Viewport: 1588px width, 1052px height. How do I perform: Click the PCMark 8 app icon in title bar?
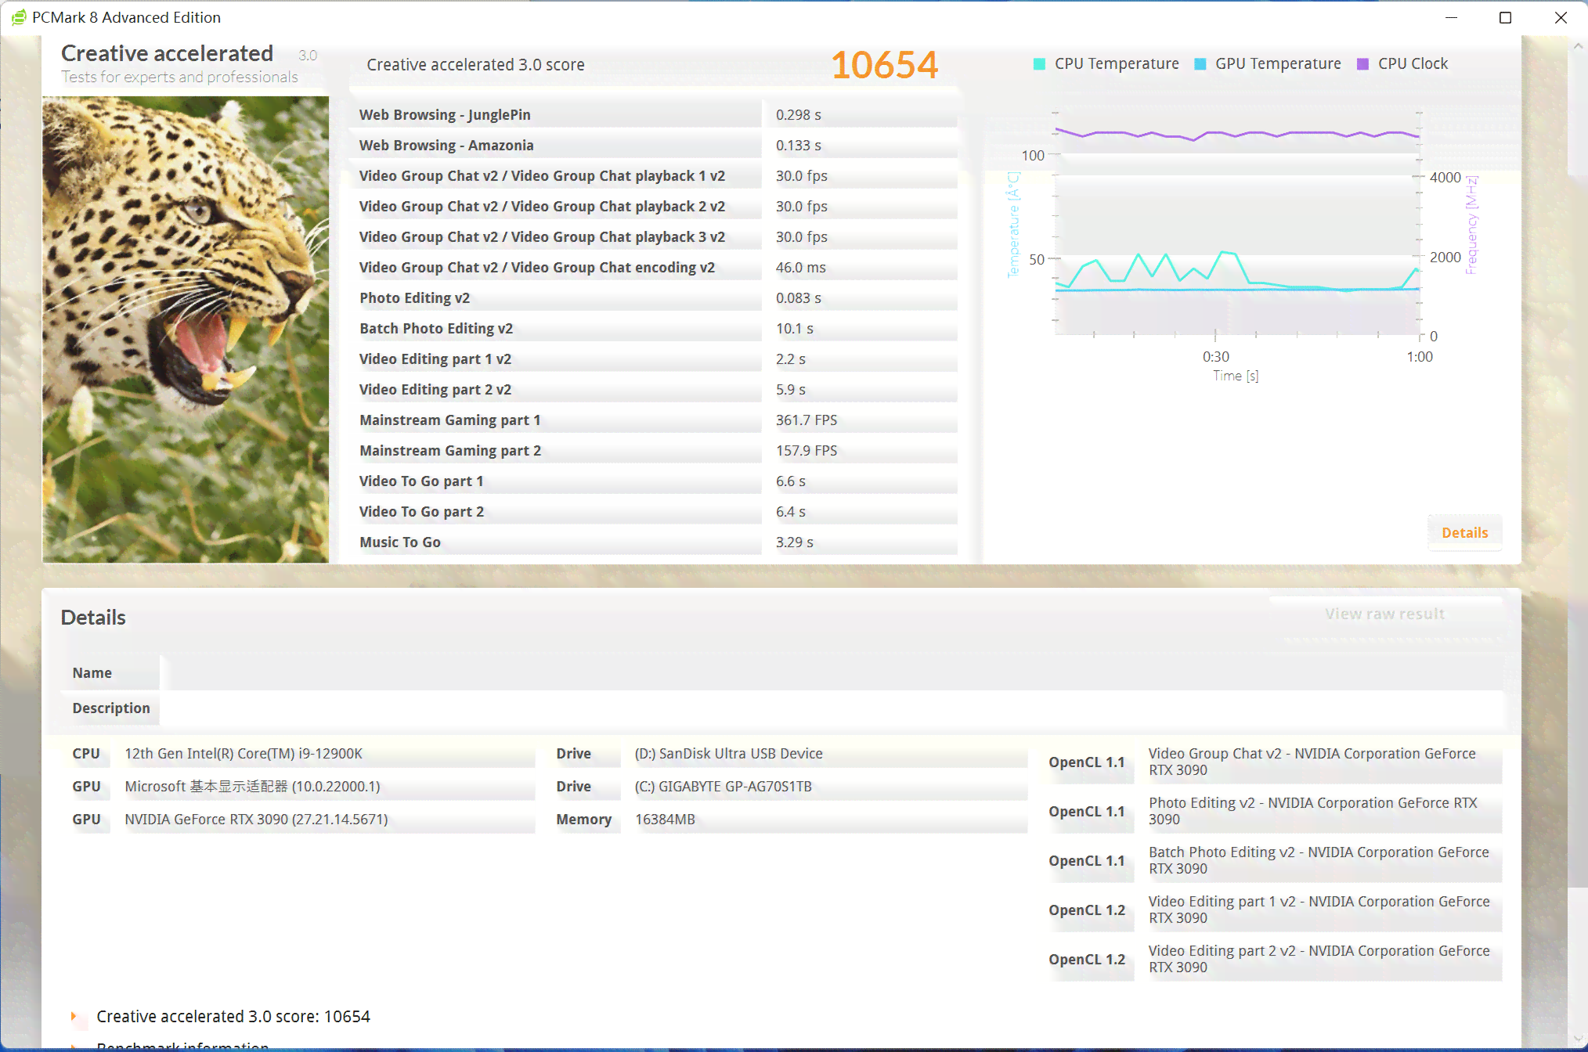(18, 17)
